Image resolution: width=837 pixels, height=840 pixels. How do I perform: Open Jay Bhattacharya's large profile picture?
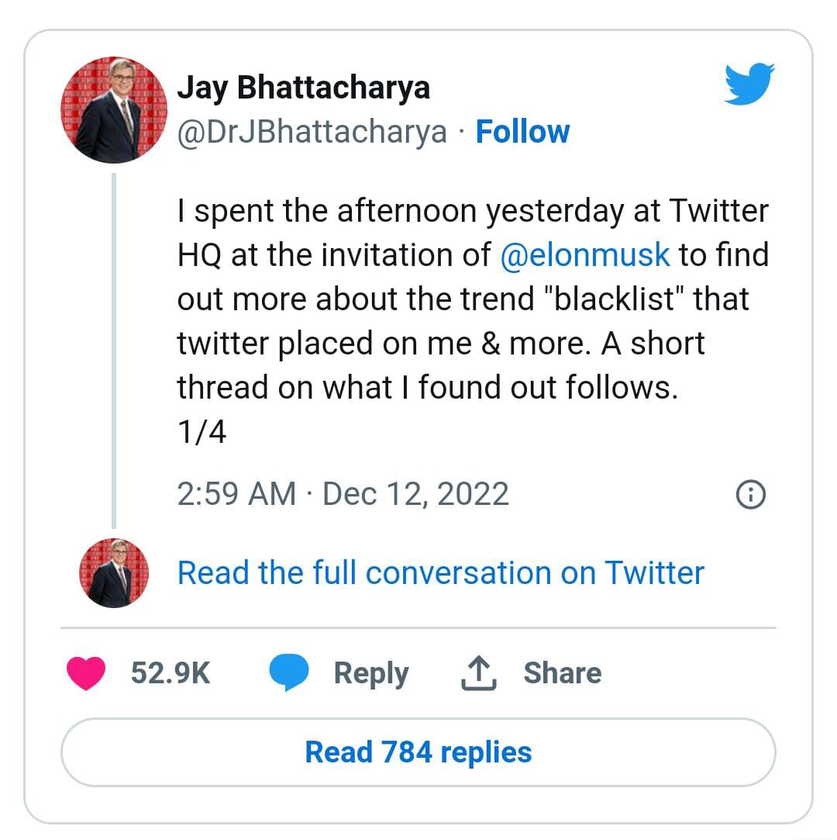point(114,110)
